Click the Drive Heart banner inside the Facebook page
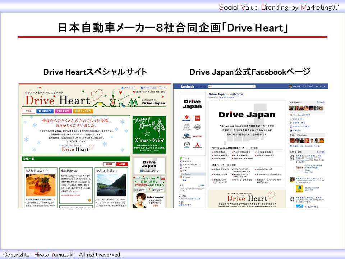The height and width of the screenshot is (259, 345). [247, 199]
